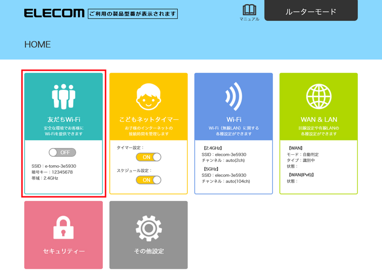Image resolution: width=382 pixels, height=278 pixels.
Task: Open the 友だちWi-Fi card title
Action: pos(64,119)
